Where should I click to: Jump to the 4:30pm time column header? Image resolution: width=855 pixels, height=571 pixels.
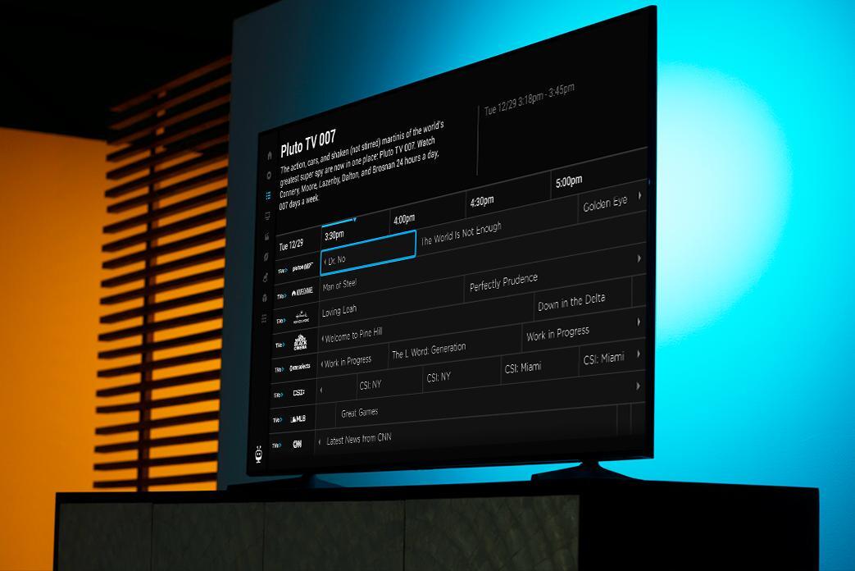tap(481, 201)
